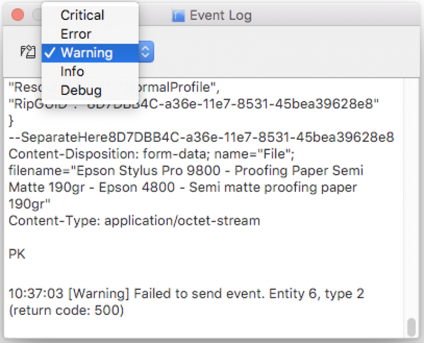
Task: Click the clear log icon in toolbar
Action: (28, 52)
